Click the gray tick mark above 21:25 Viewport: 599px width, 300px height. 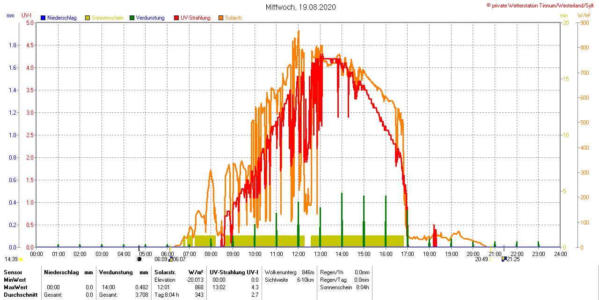pos(504,248)
